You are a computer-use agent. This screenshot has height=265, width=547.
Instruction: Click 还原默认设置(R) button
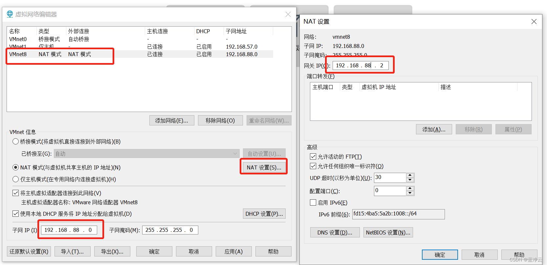click(29, 252)
